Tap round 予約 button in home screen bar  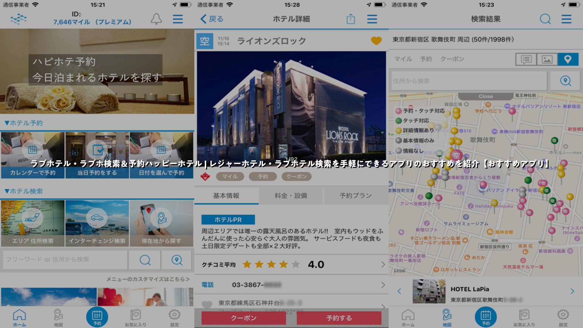pos(97,317)
